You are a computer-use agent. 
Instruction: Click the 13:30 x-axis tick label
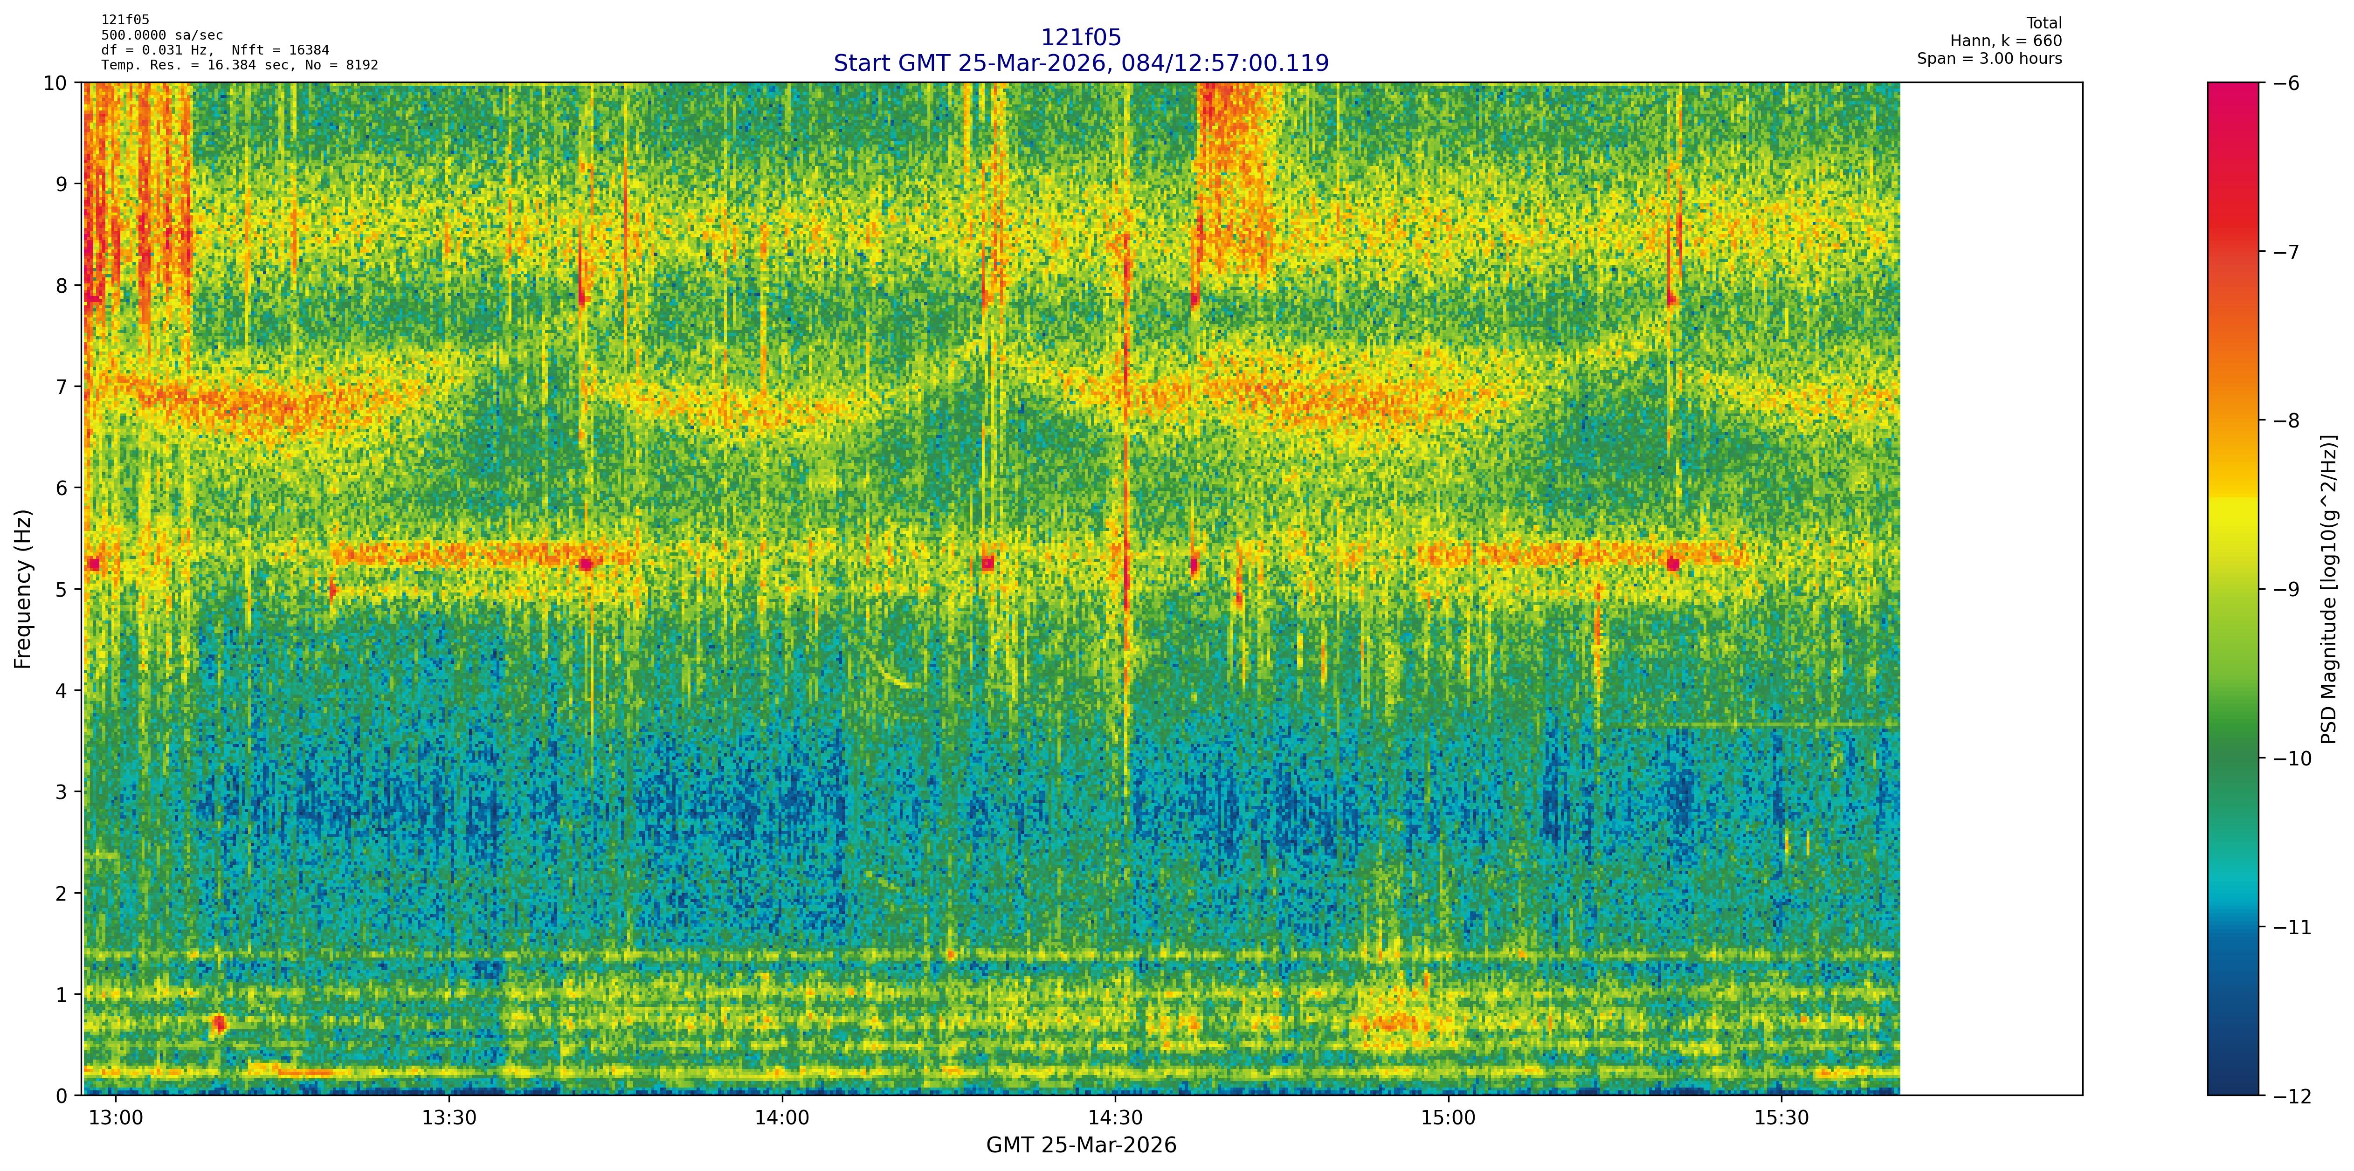click(449, 1119)
